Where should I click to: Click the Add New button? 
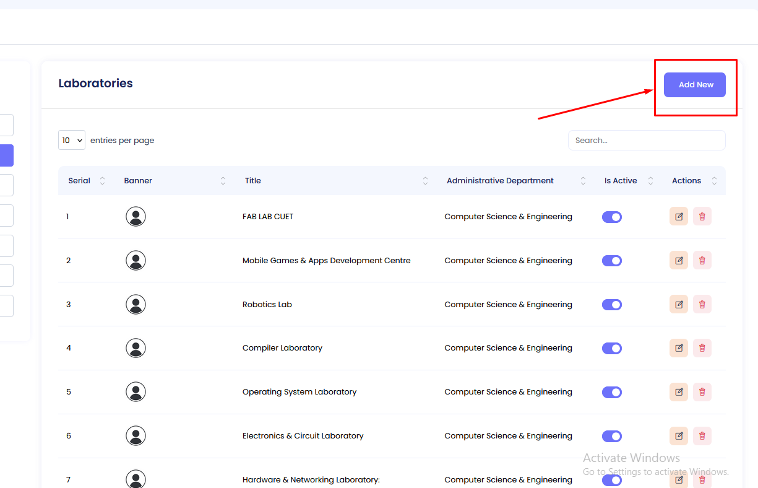click(694, 85)
